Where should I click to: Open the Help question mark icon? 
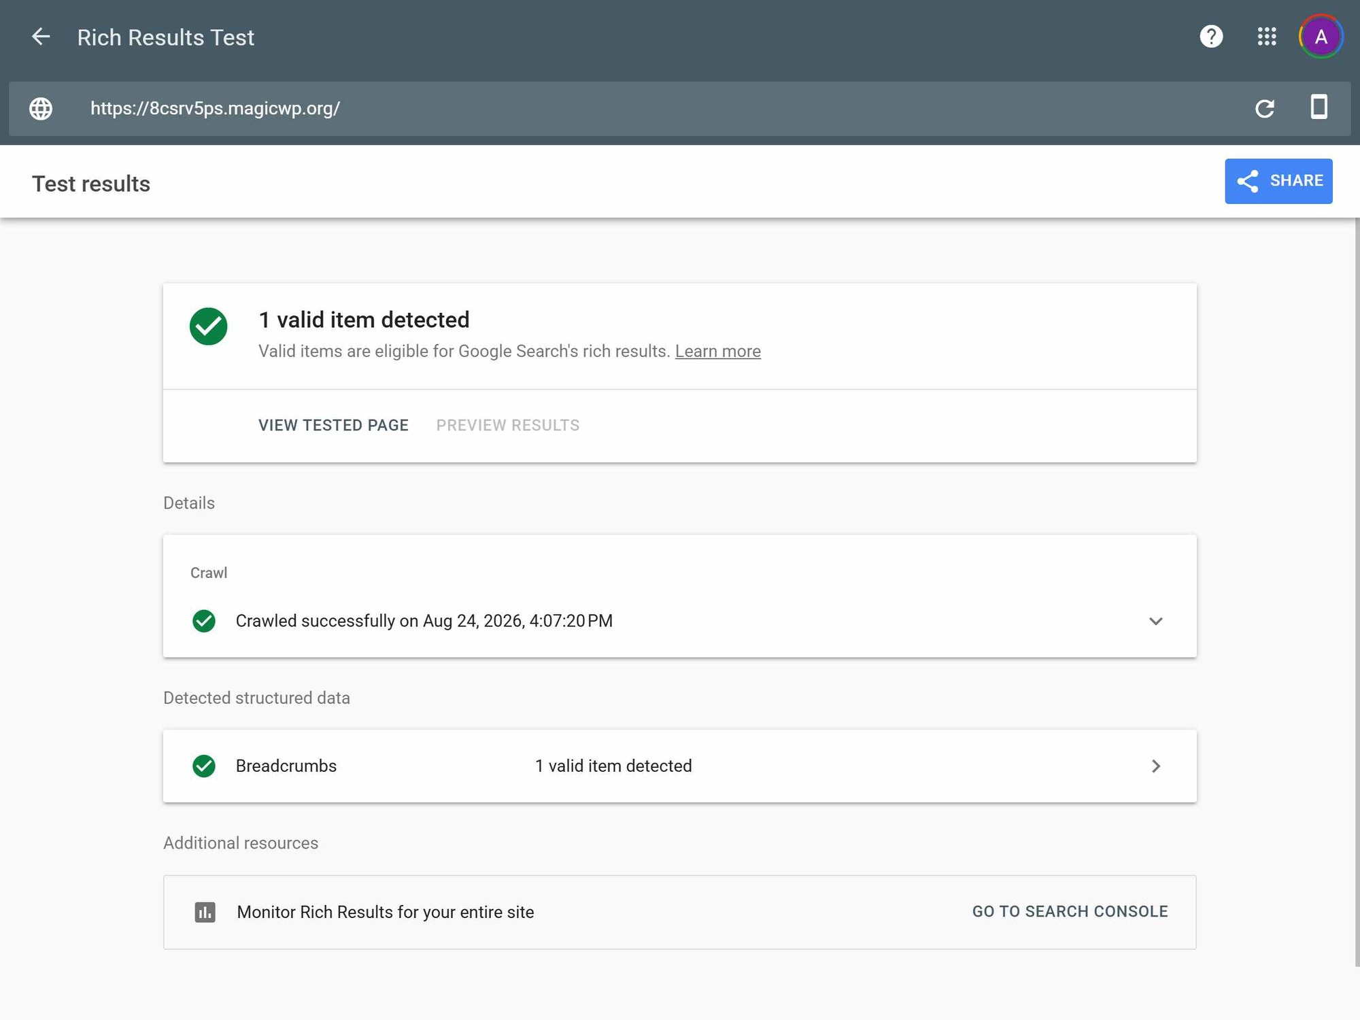pyautogui.click(x=1211, y=37)
